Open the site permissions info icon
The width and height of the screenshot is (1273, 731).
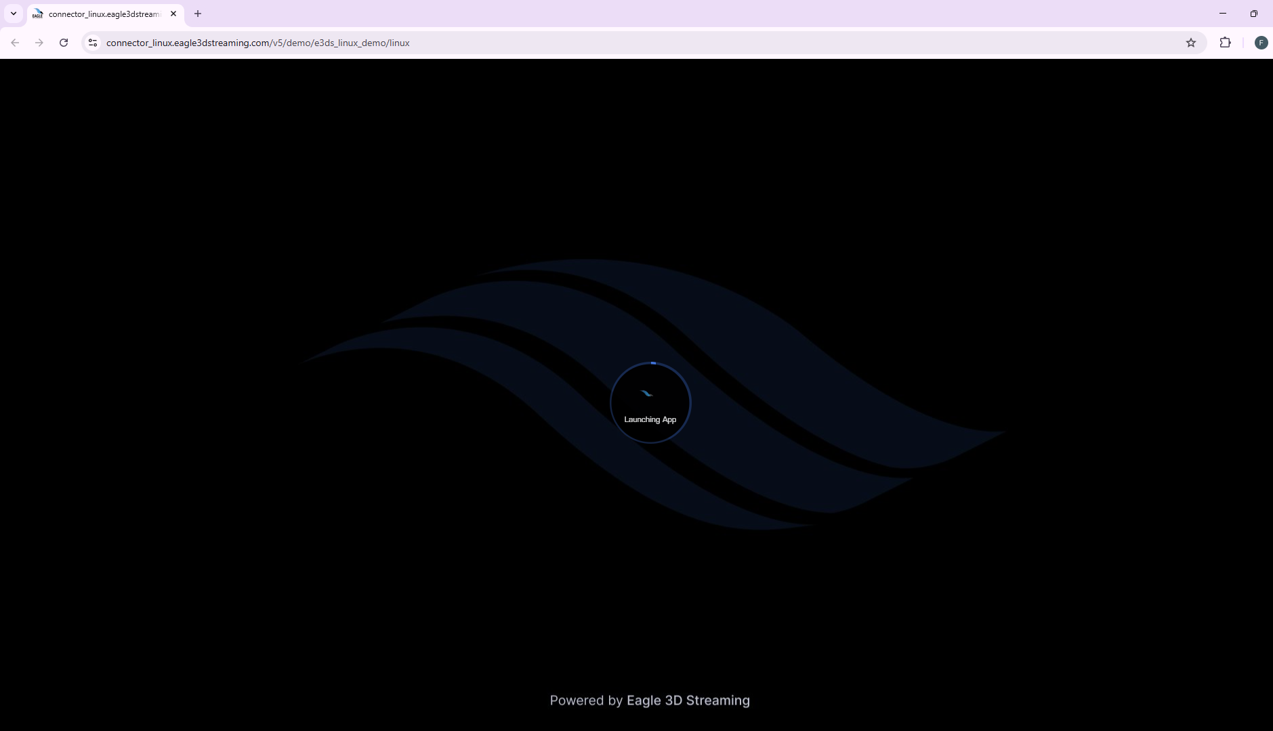[x=92, y=42]
